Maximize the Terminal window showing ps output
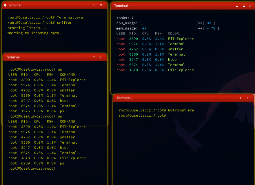The width and height of the screenshot is (255, 185). (x=94, y=57)
